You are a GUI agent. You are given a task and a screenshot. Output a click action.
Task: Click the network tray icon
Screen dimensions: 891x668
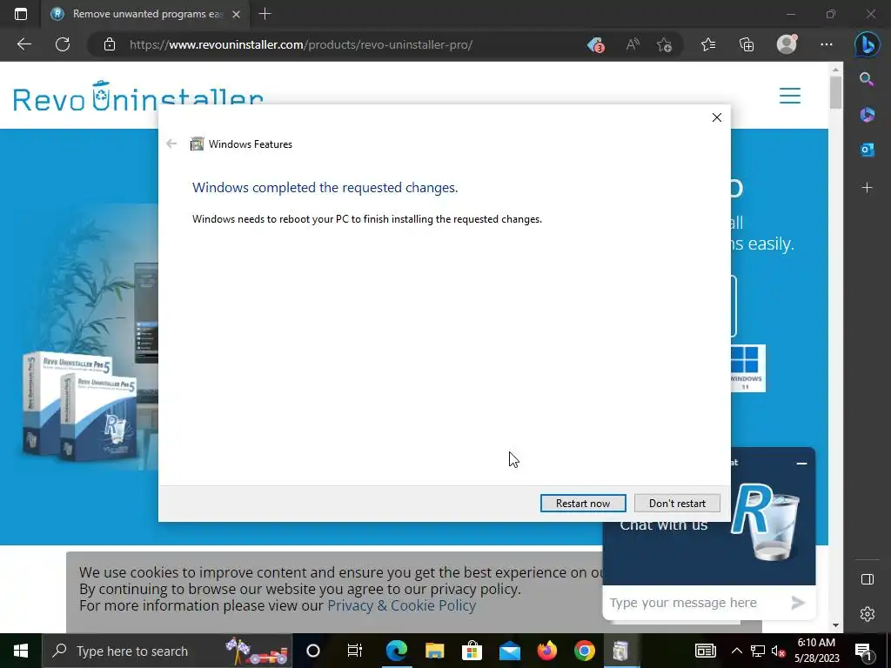[x=758, y=651]
